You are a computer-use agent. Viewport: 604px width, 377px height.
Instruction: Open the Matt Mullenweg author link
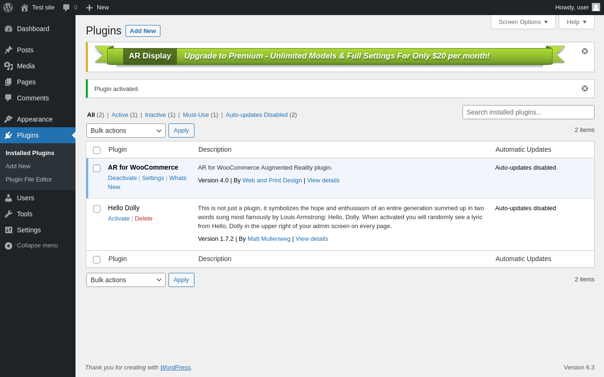click(x=269, y=238)
